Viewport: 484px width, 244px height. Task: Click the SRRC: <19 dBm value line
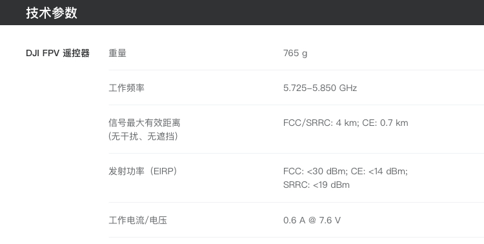pyautogui.click(x=316, y=185)
